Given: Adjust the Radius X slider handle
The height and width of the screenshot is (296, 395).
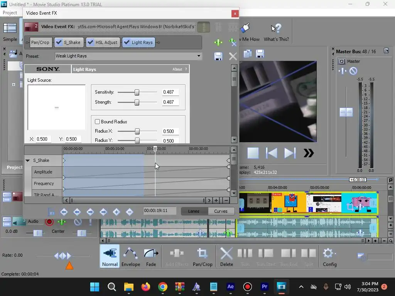Looking at the screenshot, I should tap(137, 131).
